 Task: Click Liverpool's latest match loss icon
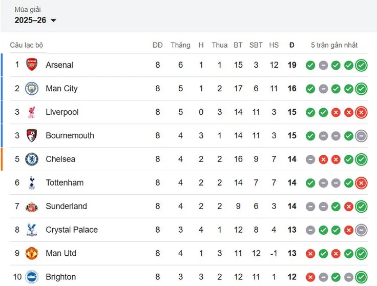click(x=361, y=112)
